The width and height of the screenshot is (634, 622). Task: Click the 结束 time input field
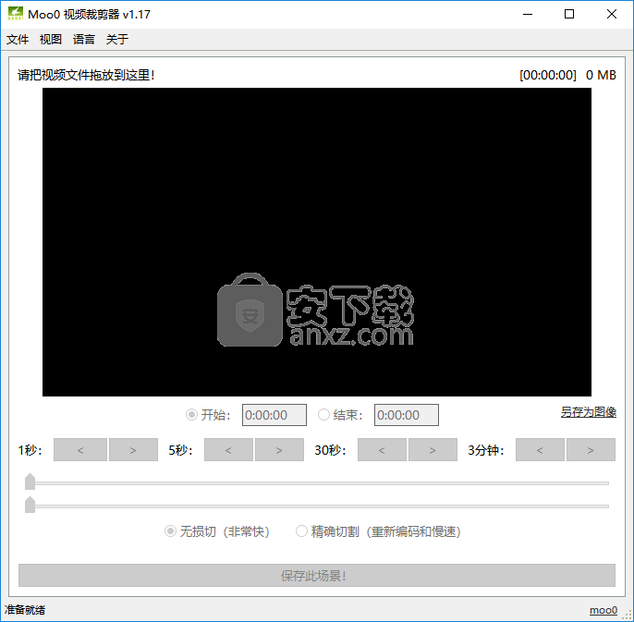[x=407, y=415]
